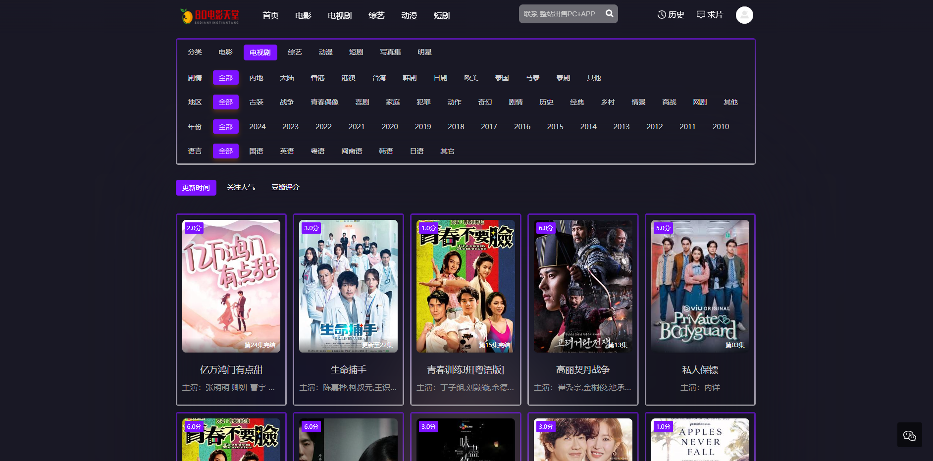Select 全部 in the 年份 row

(x=226, y=127)
